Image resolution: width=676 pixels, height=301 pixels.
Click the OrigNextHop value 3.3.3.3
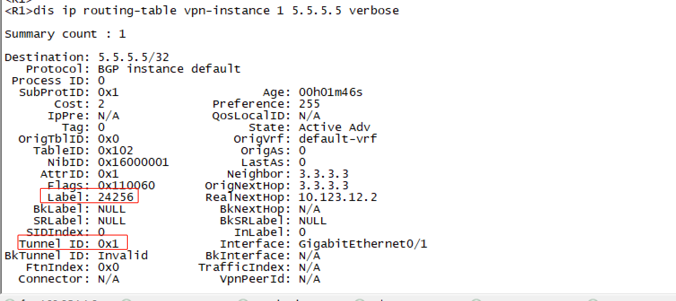(x=323, y=186)
